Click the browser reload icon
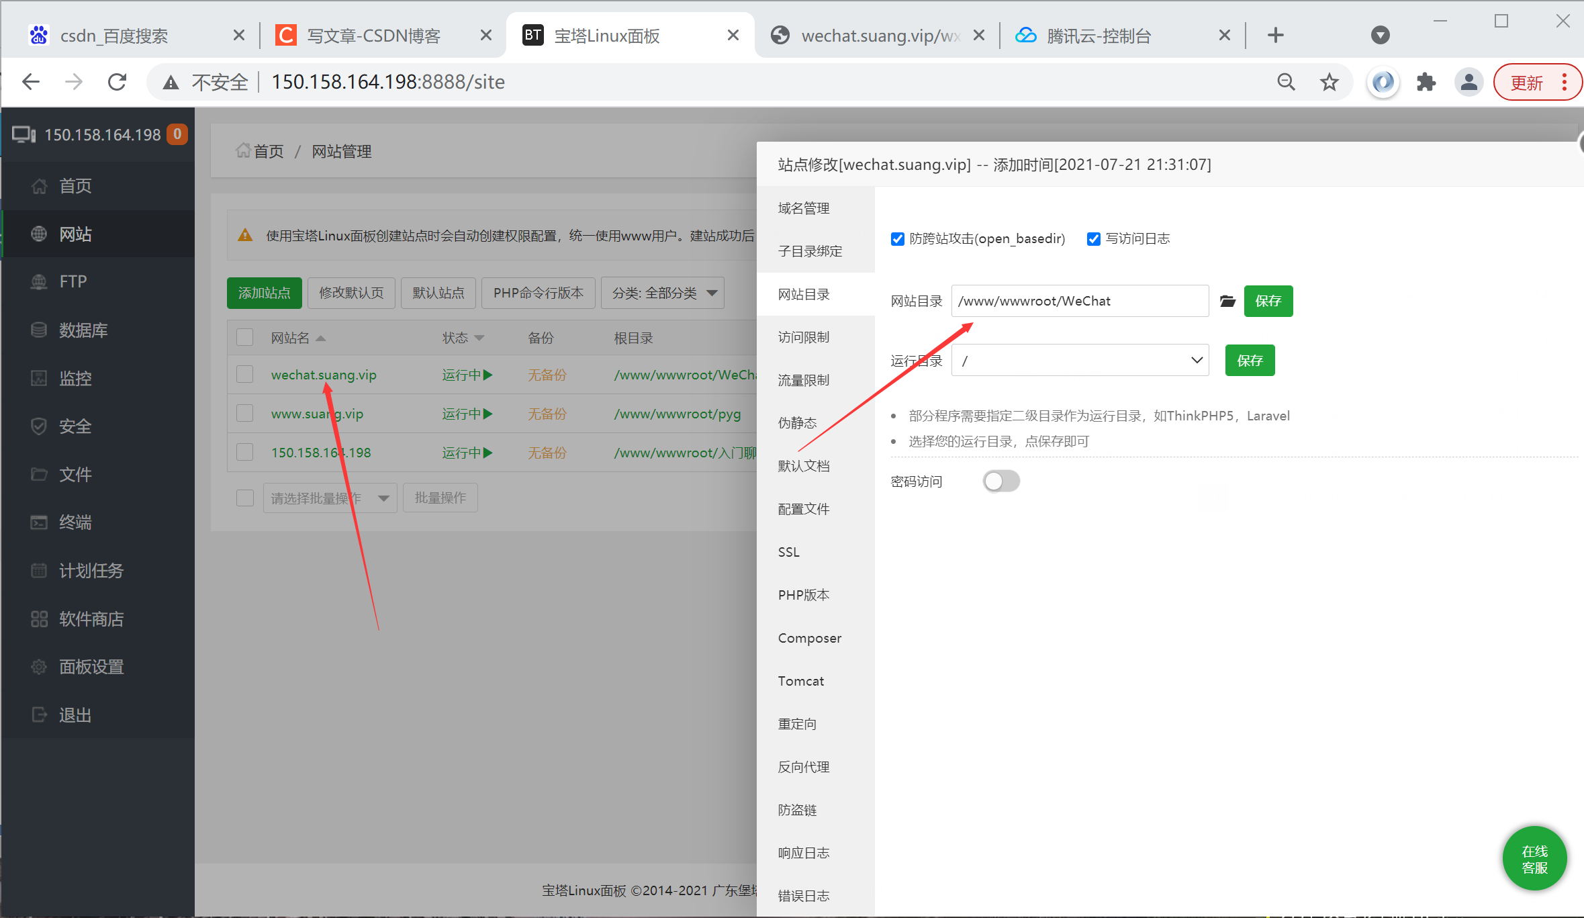 click(118, 82)
